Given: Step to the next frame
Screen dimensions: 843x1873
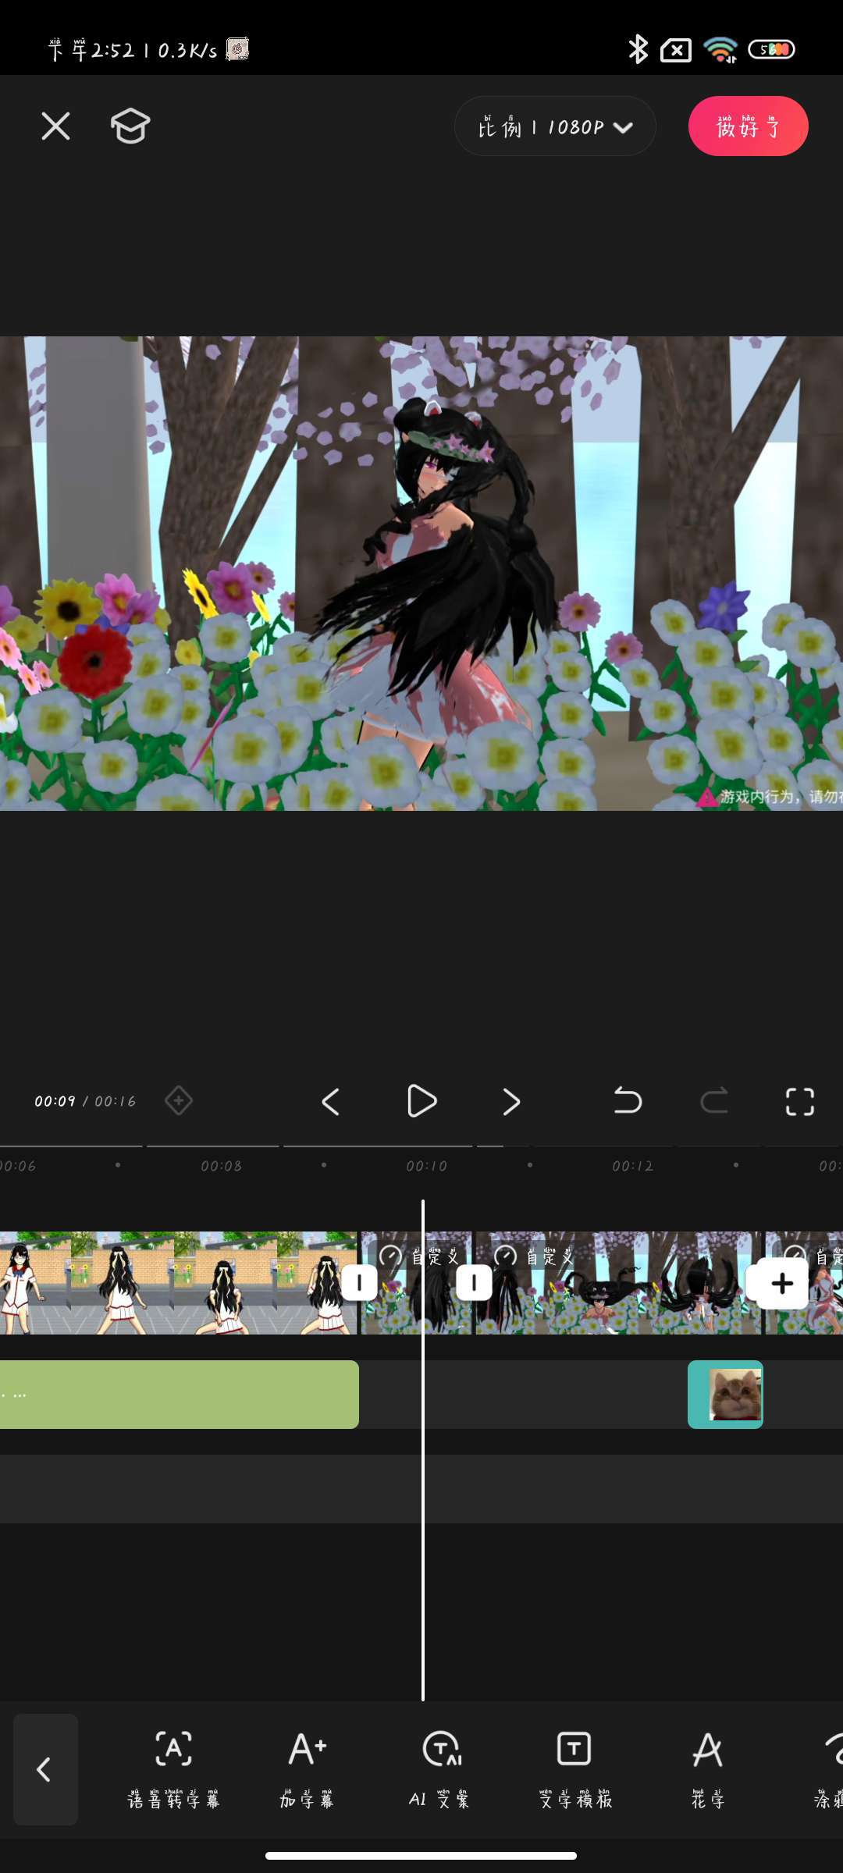Looking at the screenshot, I should point(511,1101).
